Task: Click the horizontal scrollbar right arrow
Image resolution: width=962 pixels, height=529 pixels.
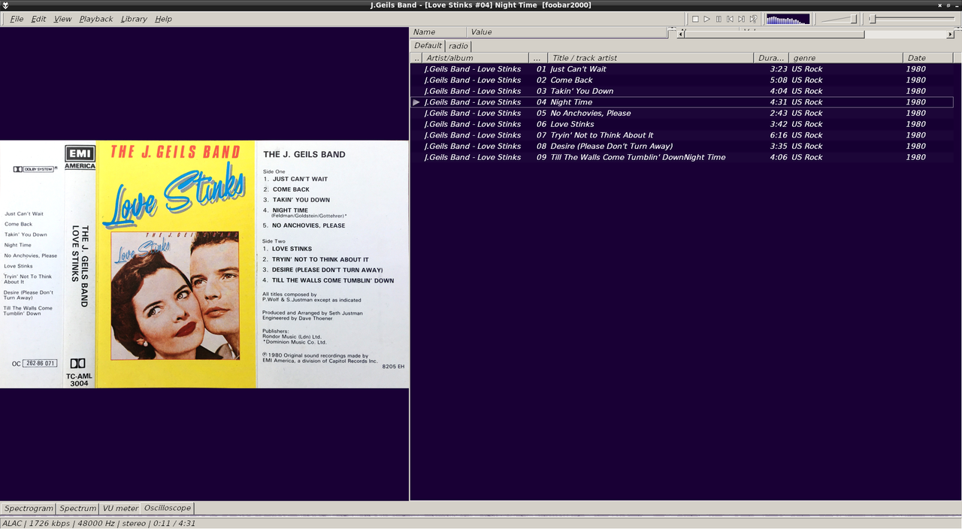Action: coord(950,34)
